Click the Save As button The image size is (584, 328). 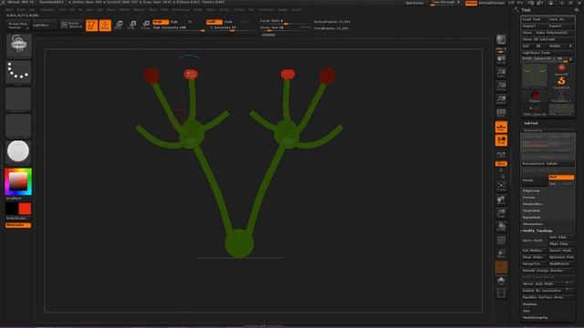point(561,19)
